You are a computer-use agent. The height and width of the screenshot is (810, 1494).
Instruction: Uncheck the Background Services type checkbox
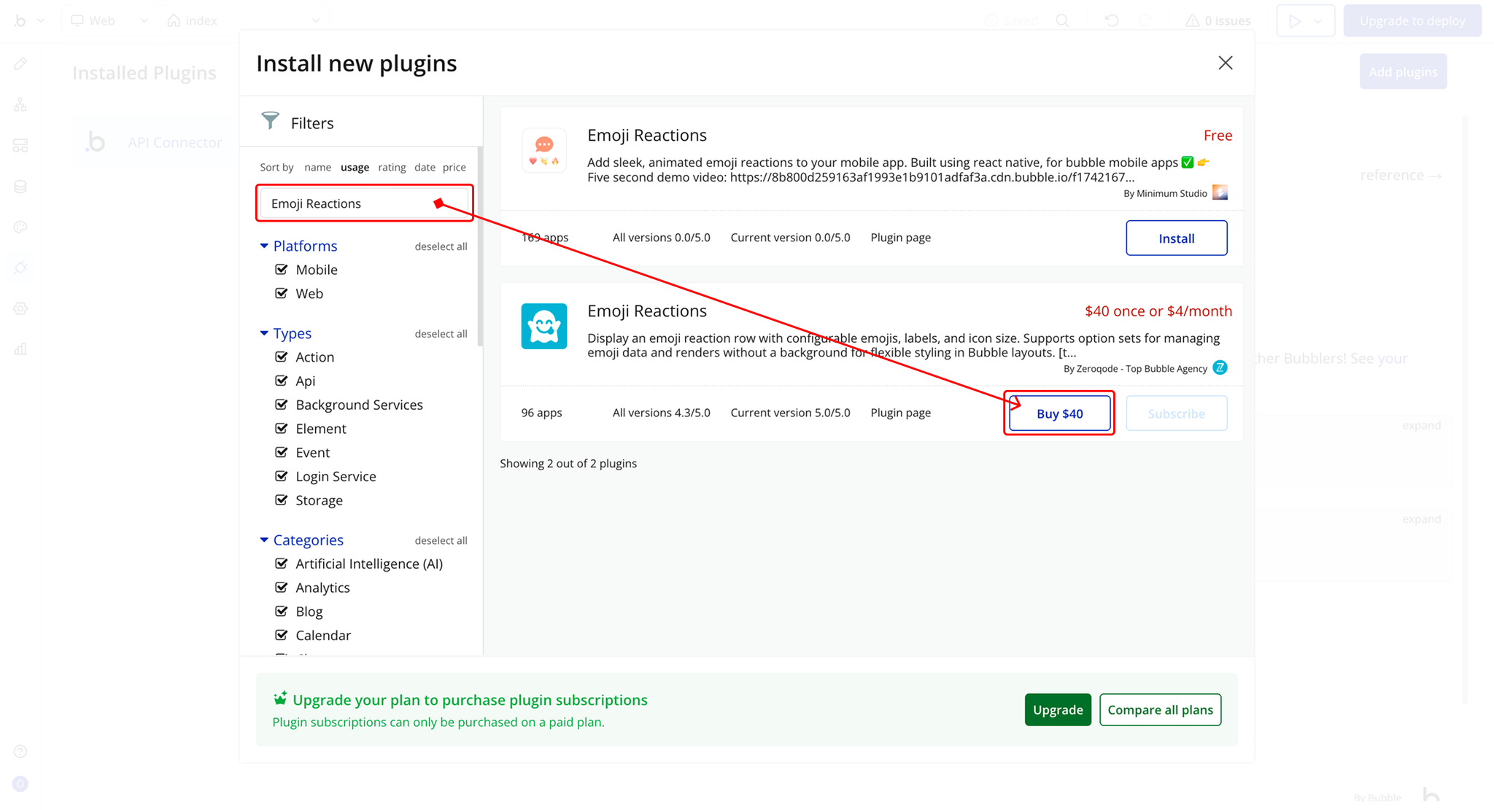pos(282,405)
